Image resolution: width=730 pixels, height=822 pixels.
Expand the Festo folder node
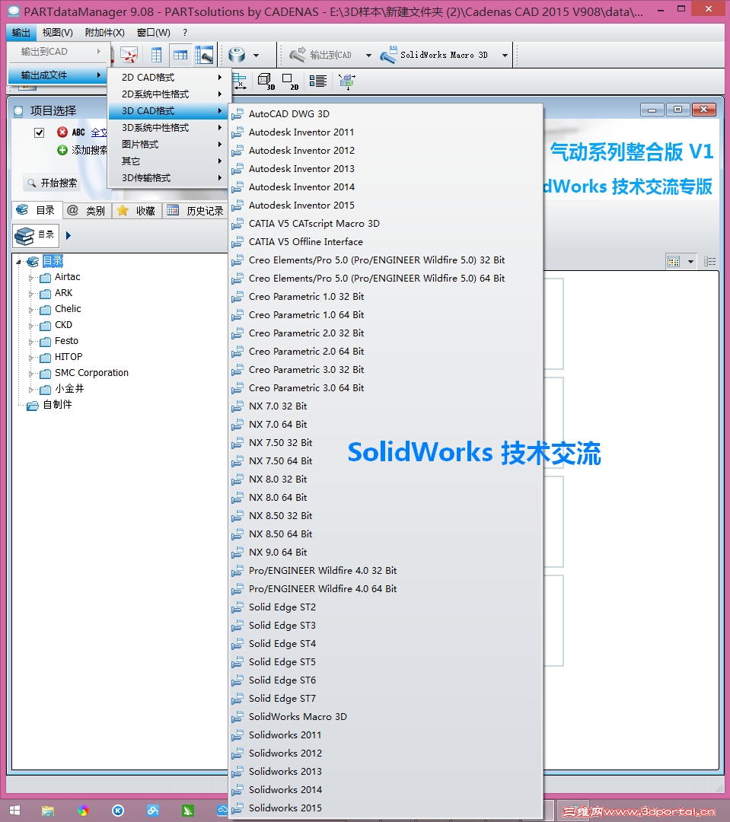(31, 341)
